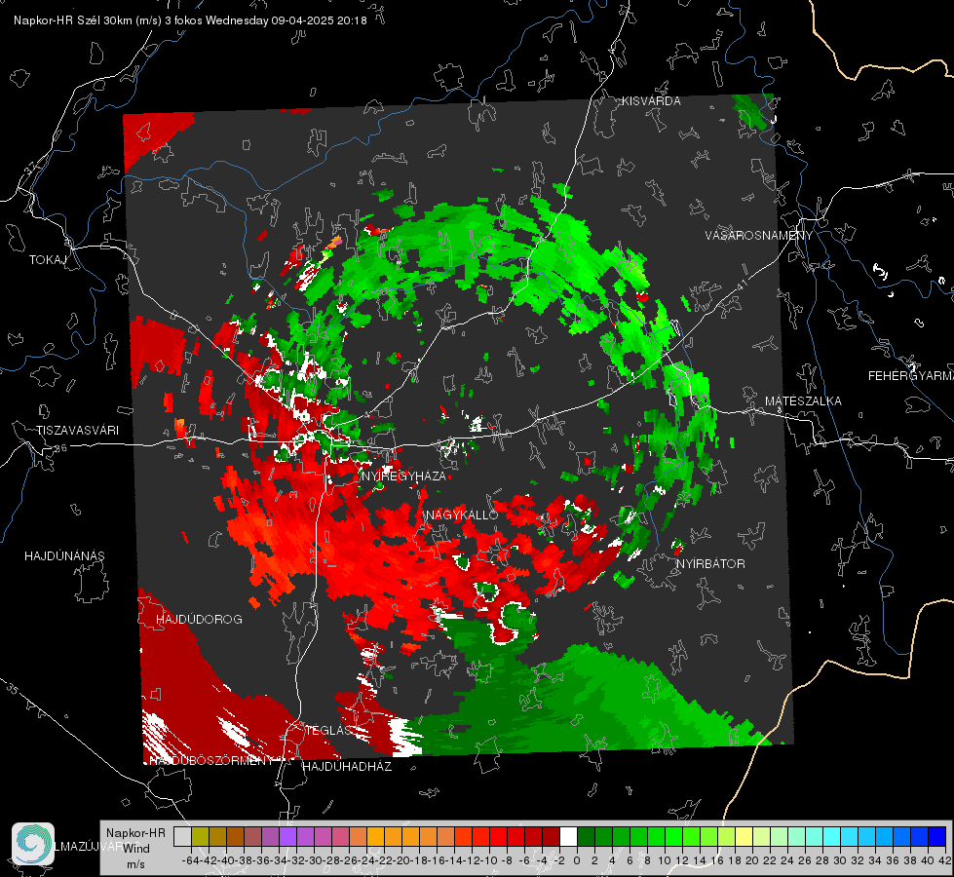Click road number 35 on the southwest road
Screen dimensions: 954x877
tap(12, 689)
